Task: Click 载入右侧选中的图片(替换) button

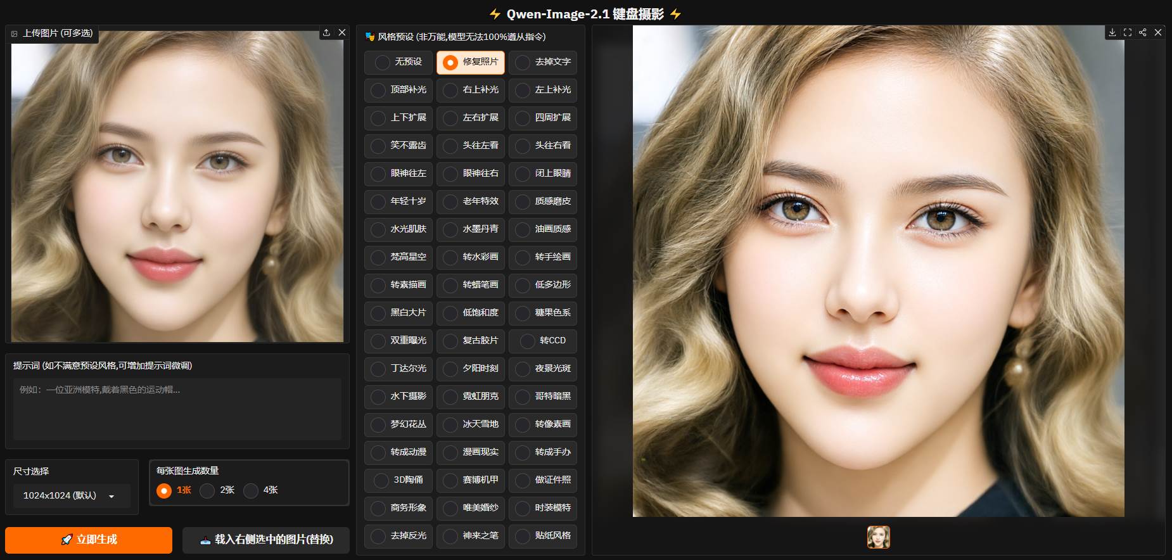Action: tap(266, 540)
